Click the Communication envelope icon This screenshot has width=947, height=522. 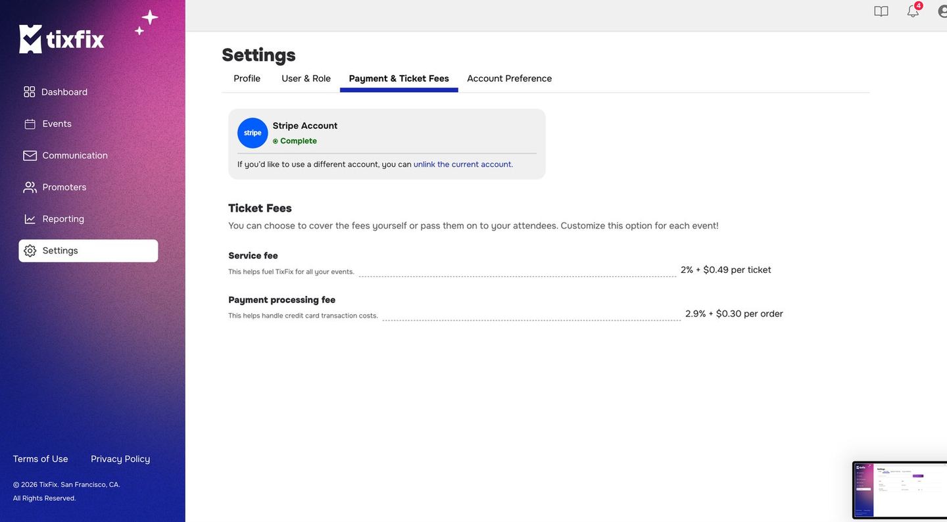pyautogui.click(x=30, y=155)
